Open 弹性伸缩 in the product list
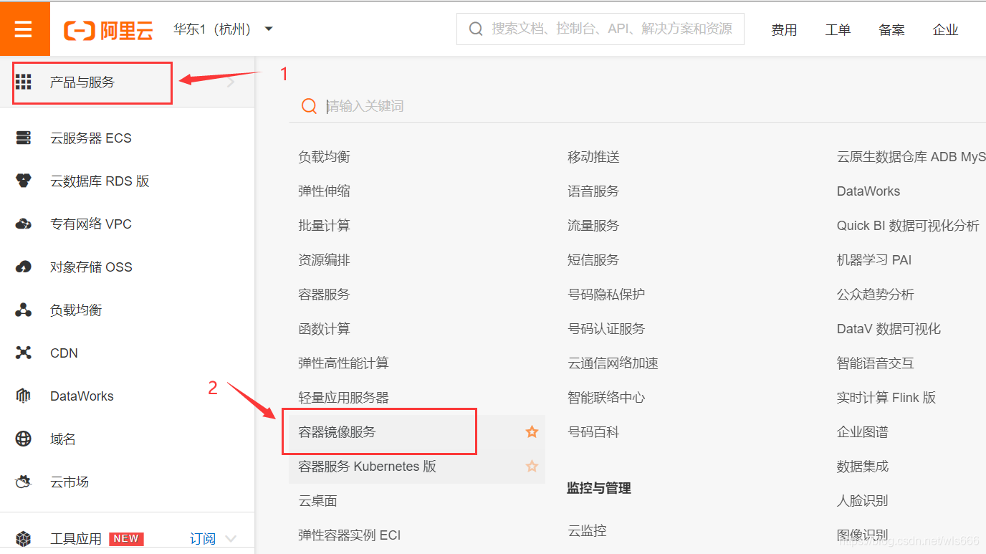The height and width of the screenshot is (554, 986). click(x=324, y=191)
